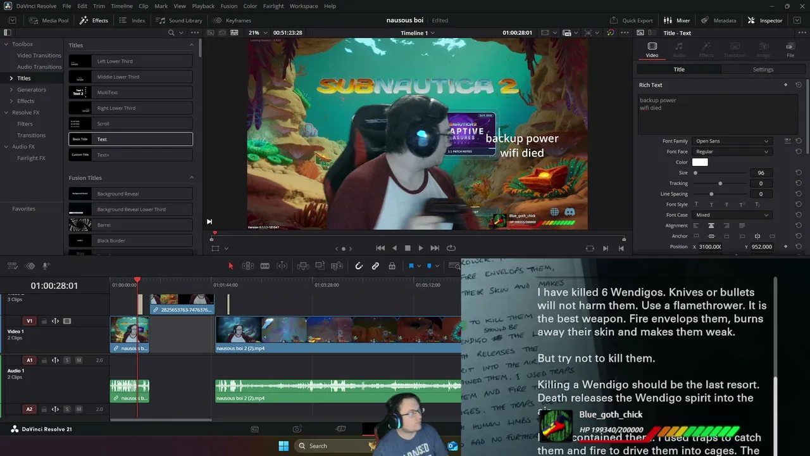
Task: Click the Windows Start button
Action: (283, 446)
